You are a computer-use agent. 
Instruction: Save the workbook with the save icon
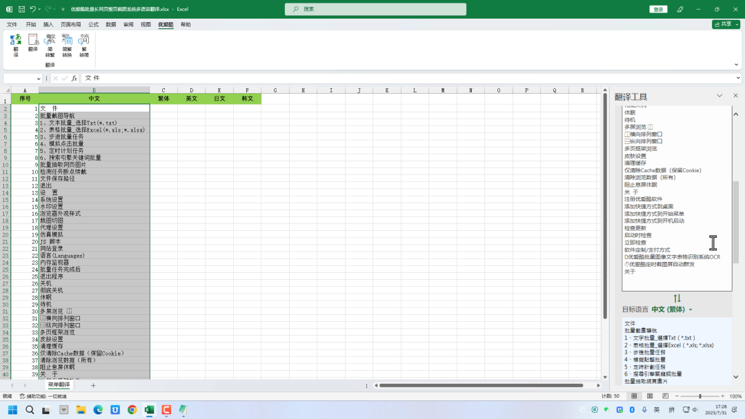click(x=21, y=9)
